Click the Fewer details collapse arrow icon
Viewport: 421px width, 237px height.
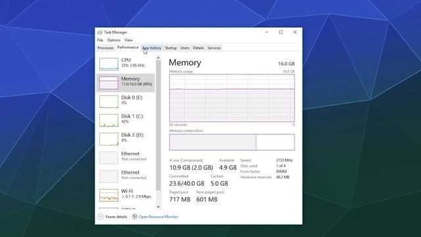click(x=101, y=217)
